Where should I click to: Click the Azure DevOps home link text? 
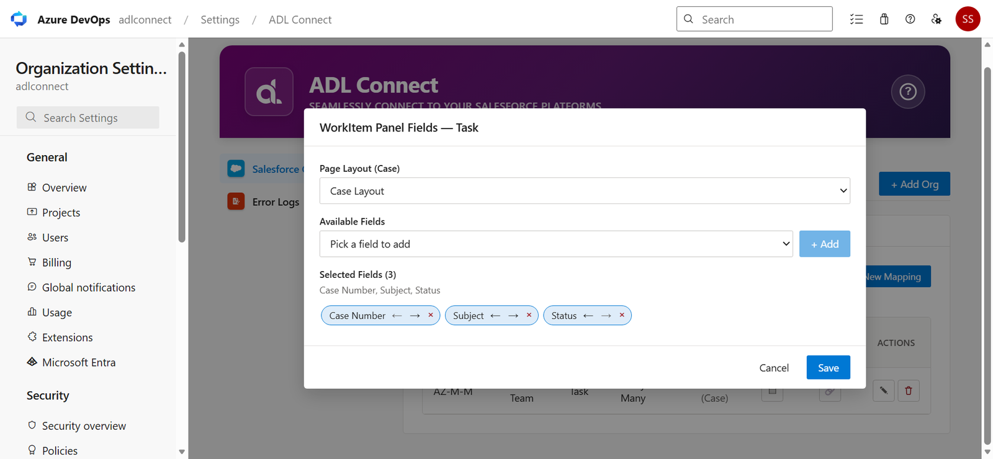point(74,19)
